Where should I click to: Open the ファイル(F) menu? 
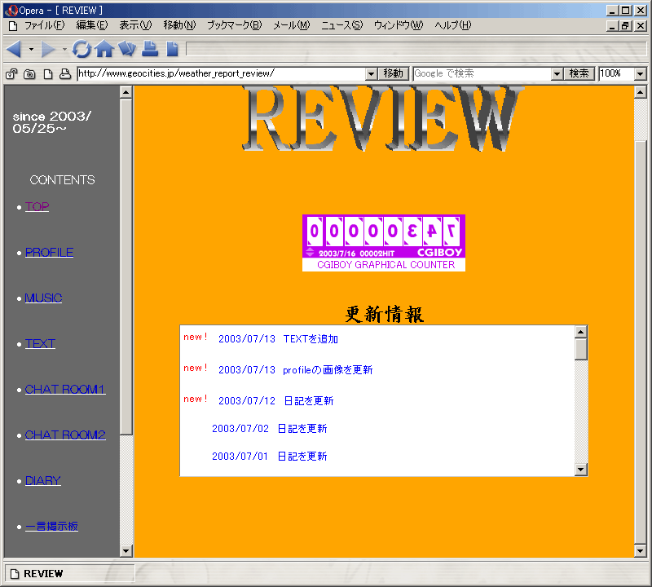point(45,25)
